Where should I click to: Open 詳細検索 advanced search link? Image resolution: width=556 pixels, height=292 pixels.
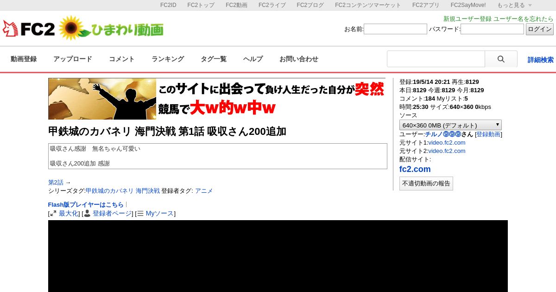coord(541,60)
